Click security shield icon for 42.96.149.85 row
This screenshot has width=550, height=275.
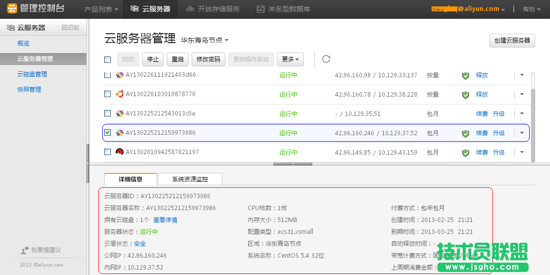pyautogui.click(x=466, y=153)
